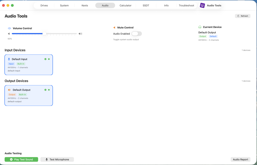Click the blue Input tag
This screenshot has height=165, width=257.
click(x=11, y=64)
